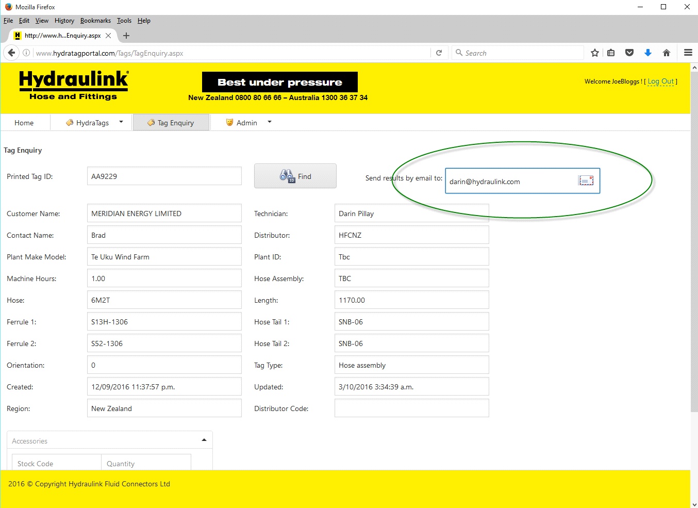Viewport: 698px width, 508px height.
Task: Click the Region field showing New Zealand
Action: (x=164, y=408)
